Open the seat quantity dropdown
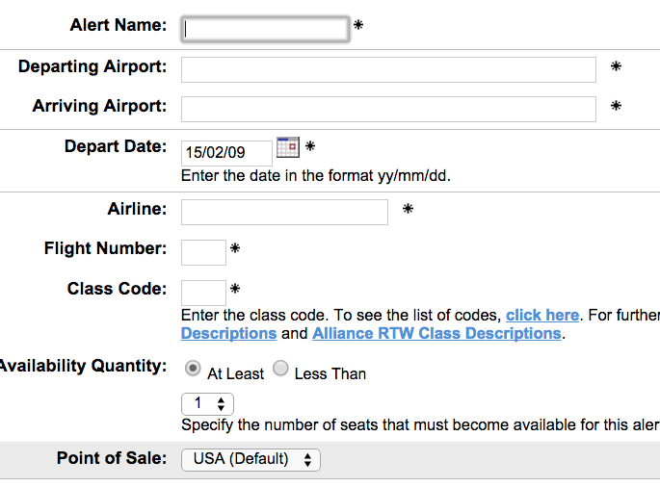This screenshot has height=487, width=660. click(207, 404)
